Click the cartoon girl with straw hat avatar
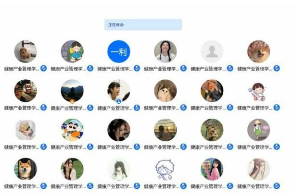Screen dimensions: 293x195 [259, 130]
